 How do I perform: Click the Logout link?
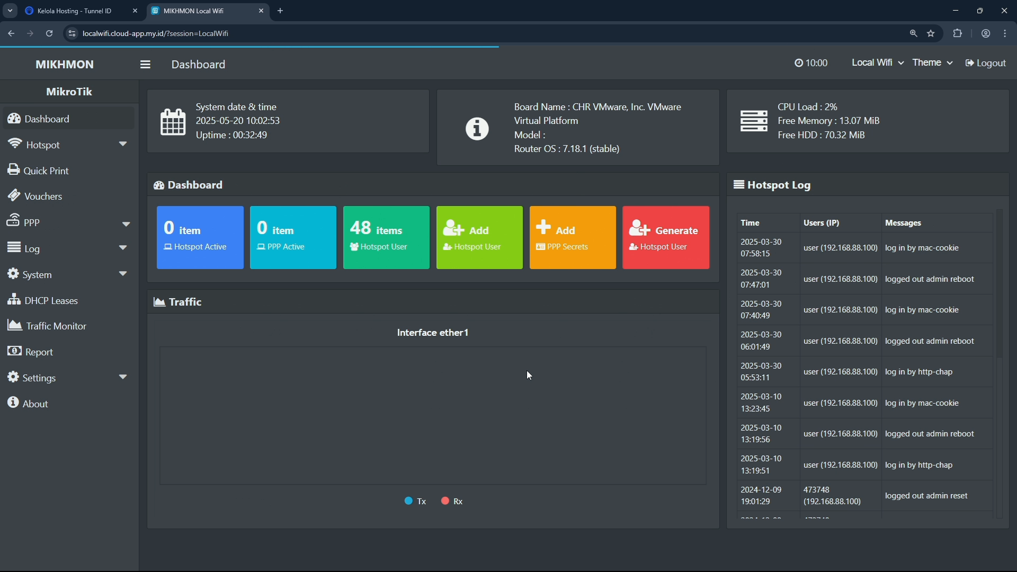986,63
